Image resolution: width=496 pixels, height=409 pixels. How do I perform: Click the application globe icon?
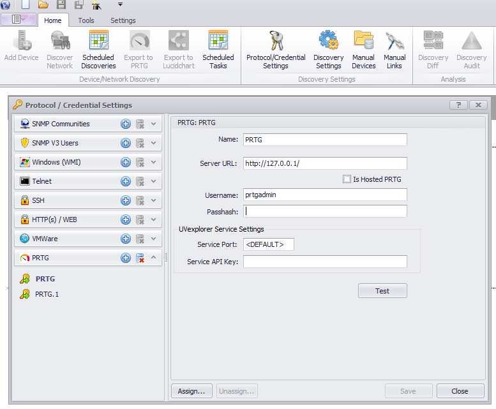[5, 4]
